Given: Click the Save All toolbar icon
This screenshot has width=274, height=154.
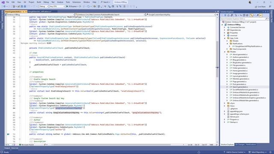Looking at the screenshot, I should (25, 6).
